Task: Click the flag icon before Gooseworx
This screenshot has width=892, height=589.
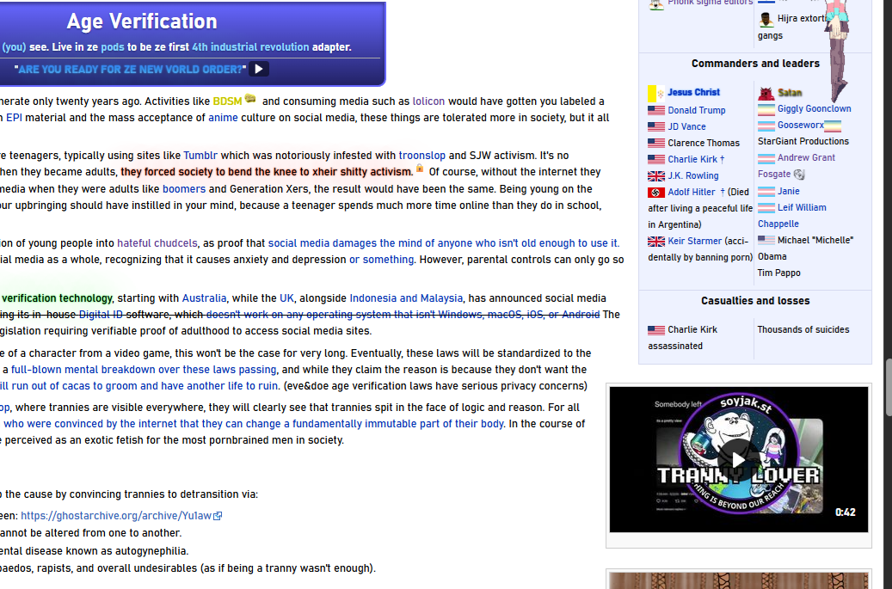Action: point(766,126)
